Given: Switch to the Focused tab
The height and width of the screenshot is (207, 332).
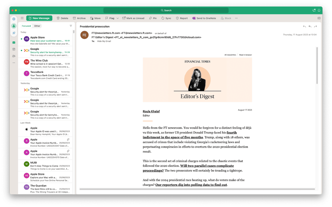Looking at the screenshot, I should [26, 26].
